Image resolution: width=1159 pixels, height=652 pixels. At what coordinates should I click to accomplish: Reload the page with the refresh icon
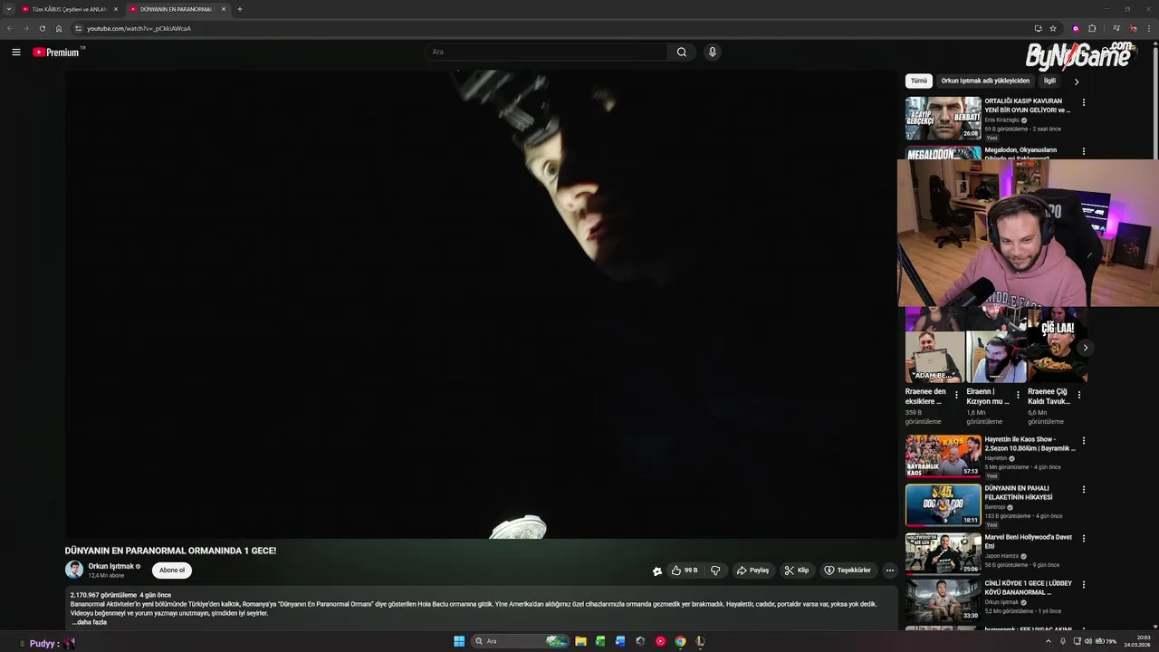42,28
